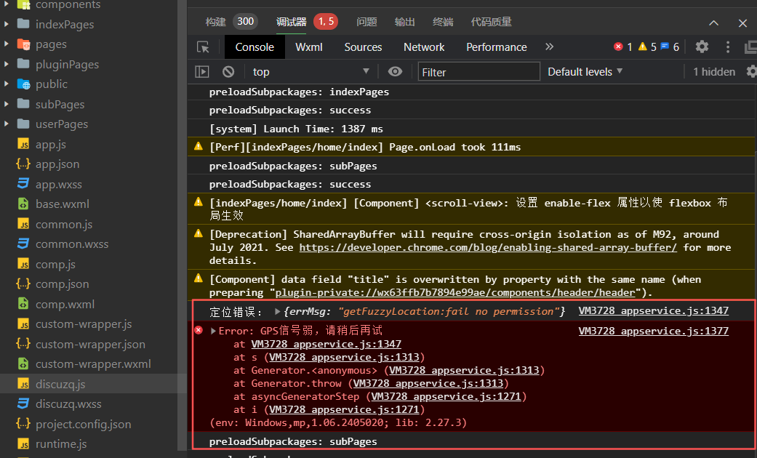
Task: Switch to the Performance tab
Action: coord(496,47)
